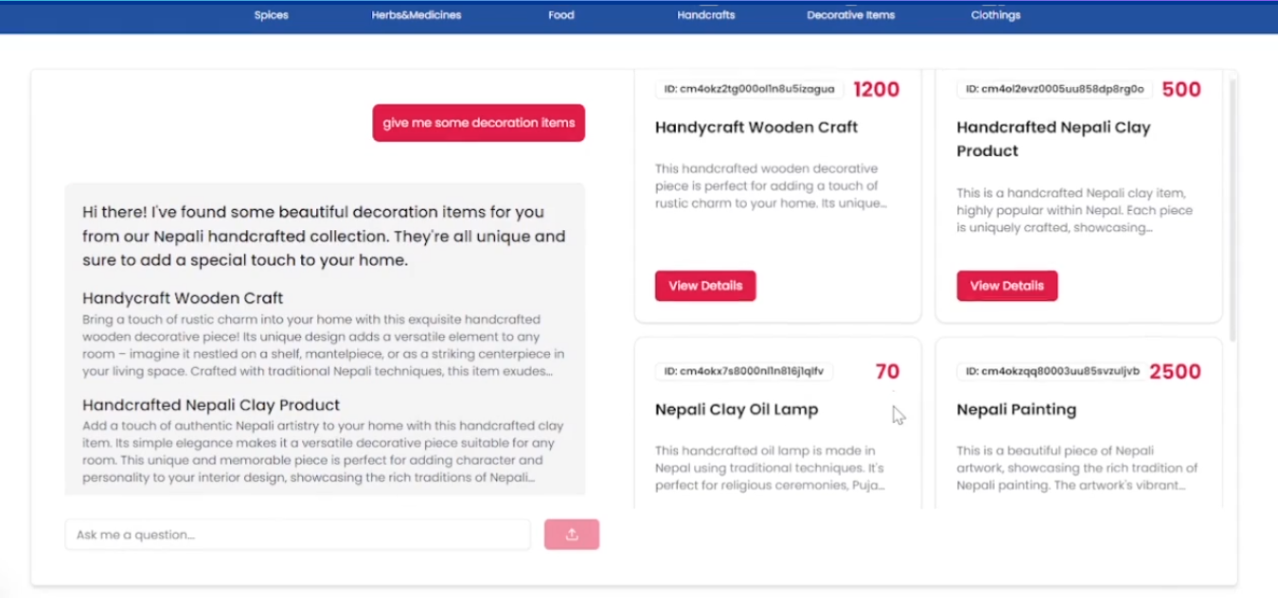
Task: Click ID badge cm4okz2tg000ol1n8u5izagua
Action: [749, 89]
